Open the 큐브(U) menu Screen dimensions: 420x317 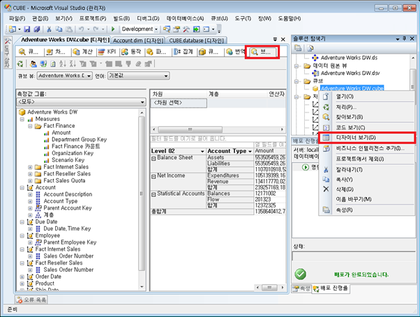[219, 18]
